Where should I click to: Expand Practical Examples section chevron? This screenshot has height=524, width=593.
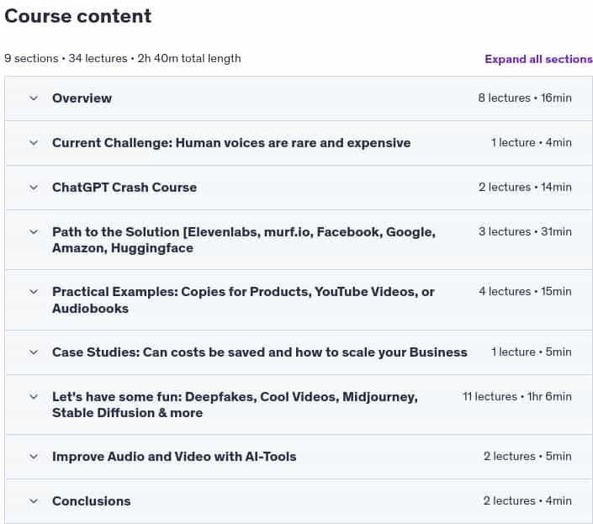tap(34, 292)
